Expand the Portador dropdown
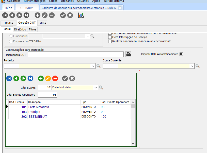The height and width of the screenshot is (153, 207). point(93,66)
